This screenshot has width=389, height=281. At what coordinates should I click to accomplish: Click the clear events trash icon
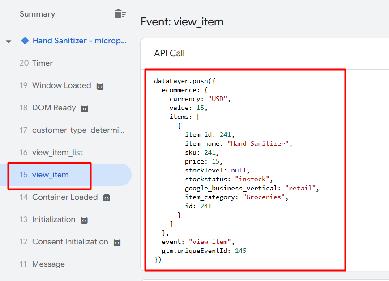tap(120, 14)
